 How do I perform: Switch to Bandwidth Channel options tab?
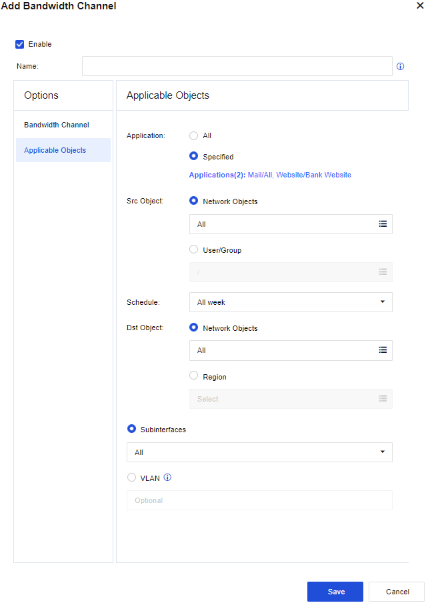click(x=57, y=125)
